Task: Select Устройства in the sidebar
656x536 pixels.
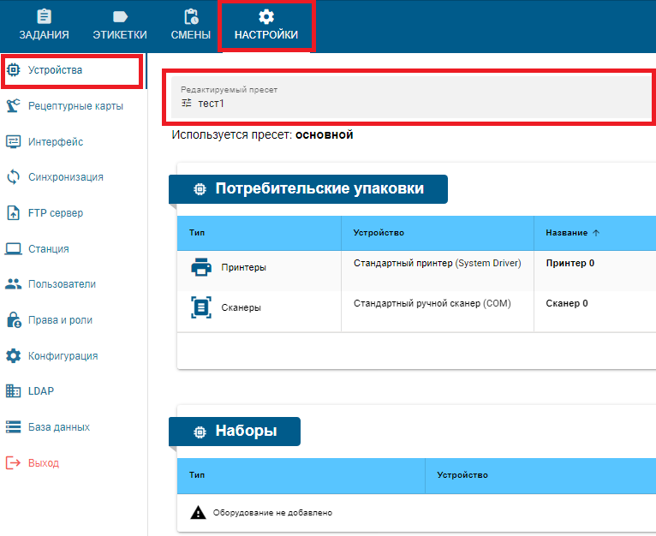Action: (x=55, y=70)
